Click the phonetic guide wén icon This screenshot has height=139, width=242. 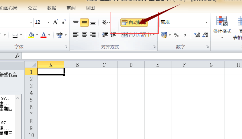pyautogui.click(x=59, y=35)
